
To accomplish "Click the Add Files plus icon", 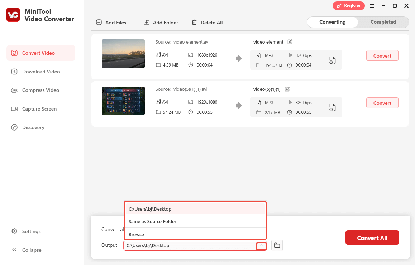I will point(99,22).
